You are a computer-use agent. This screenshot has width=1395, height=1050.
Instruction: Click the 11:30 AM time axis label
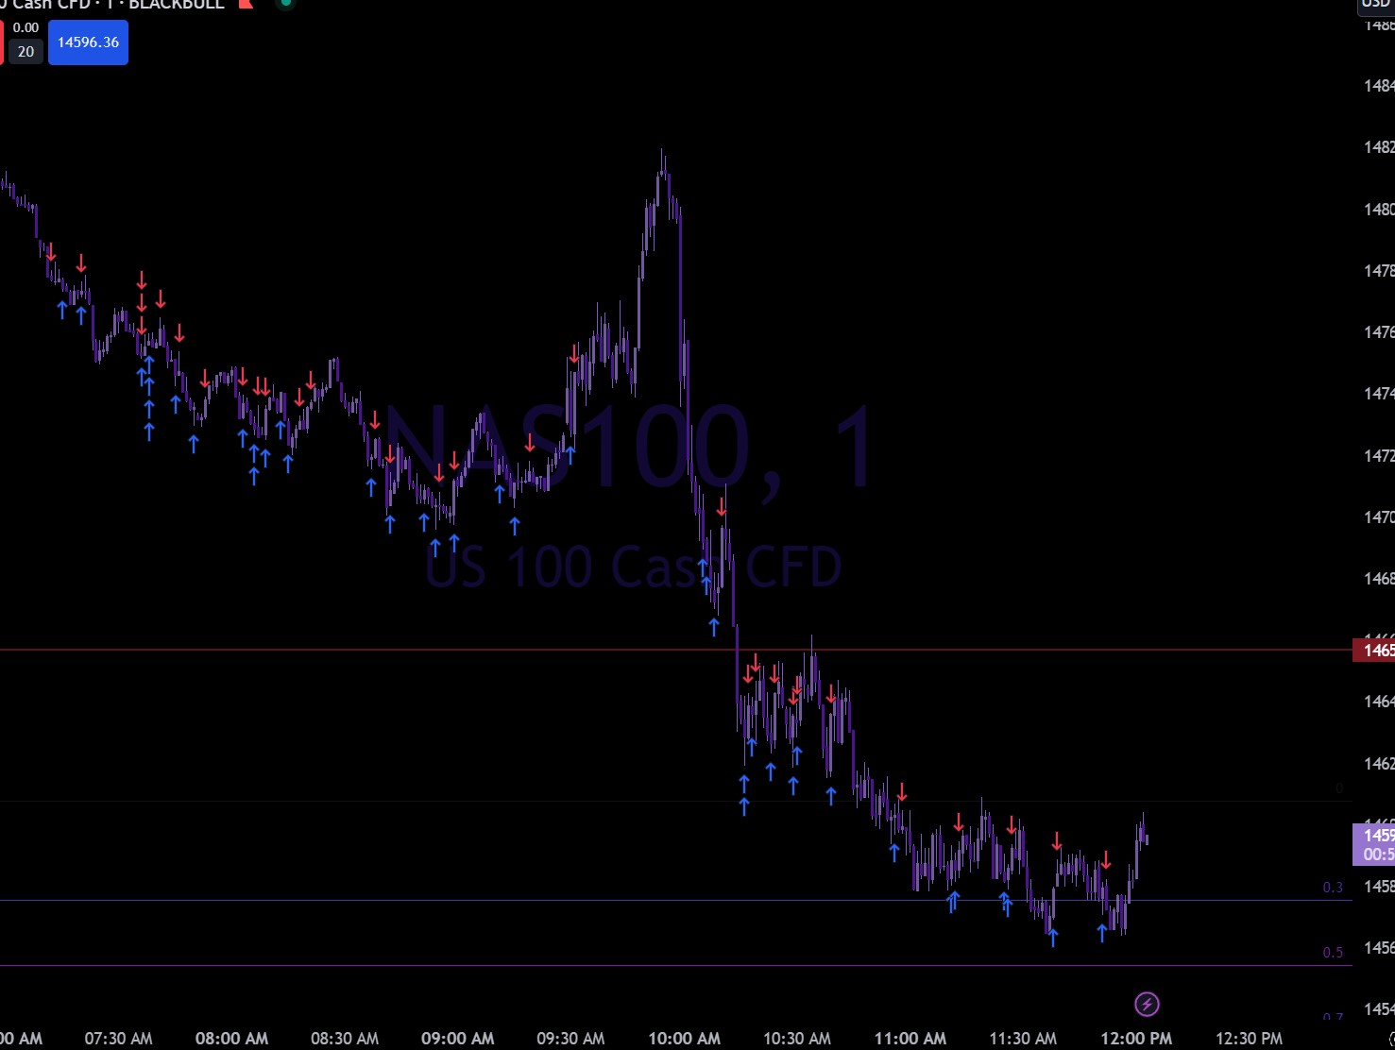tap(1023, 1039)
